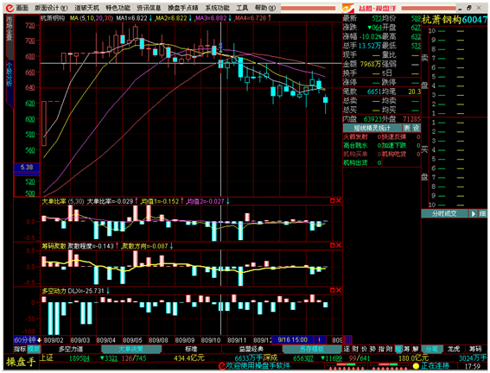
Task: Click the 9/16 15:00 date marker
Action: [293, 339]
